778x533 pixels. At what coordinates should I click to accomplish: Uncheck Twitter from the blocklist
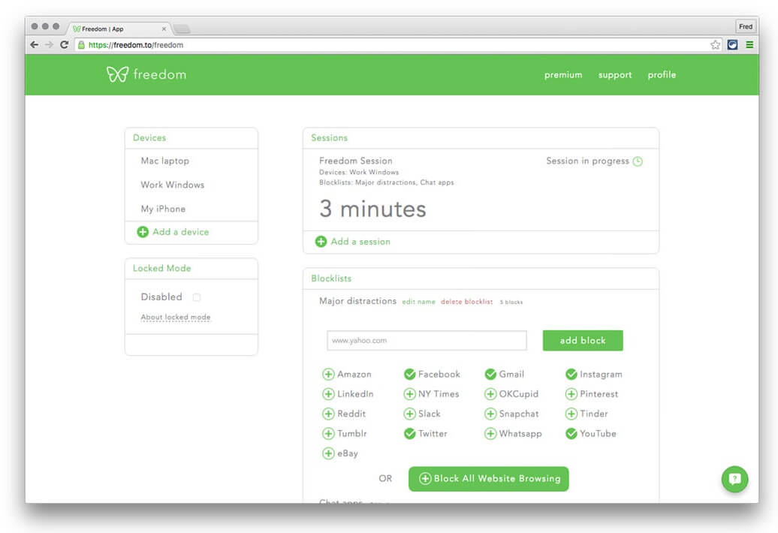(x=409, y=433)
